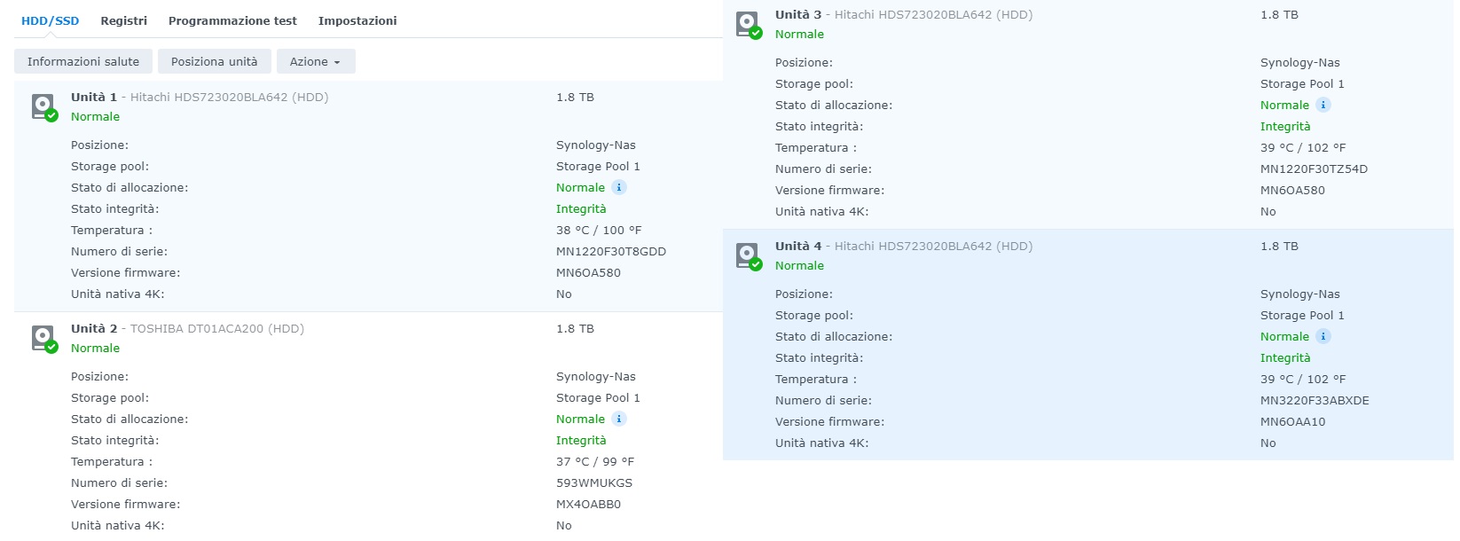The width and height of the screenshot is (1460, 541).
Task: Click the Posiziona unità button
Action: [x=214, y=61]
